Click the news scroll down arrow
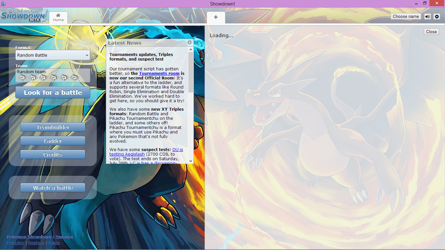445x250 pixels. point(191,161)
